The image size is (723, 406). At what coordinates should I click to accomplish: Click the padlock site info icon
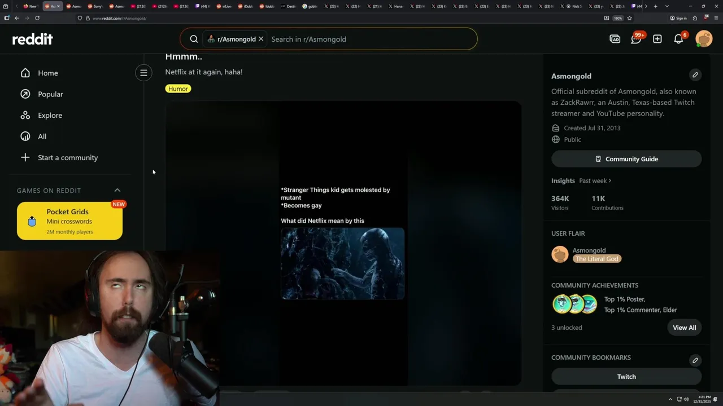88,18
